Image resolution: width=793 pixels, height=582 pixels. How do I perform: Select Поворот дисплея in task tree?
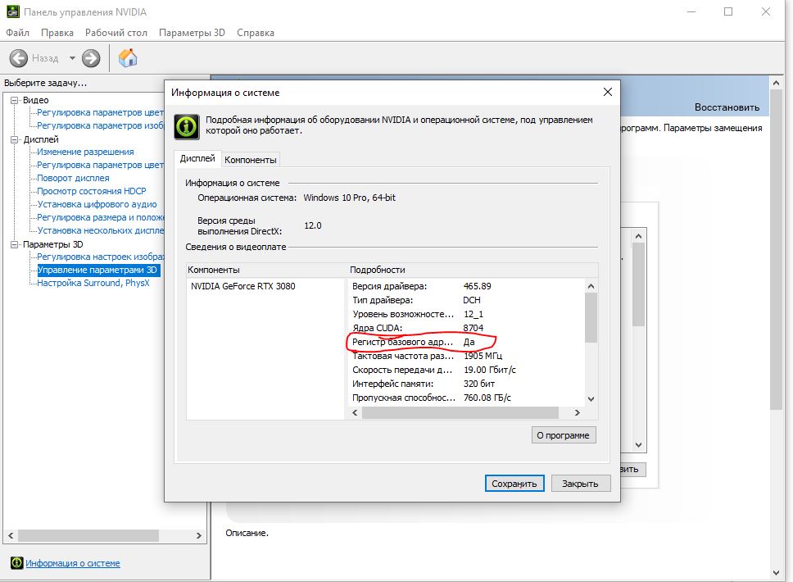pyautogui.click(x=74, y=178)
